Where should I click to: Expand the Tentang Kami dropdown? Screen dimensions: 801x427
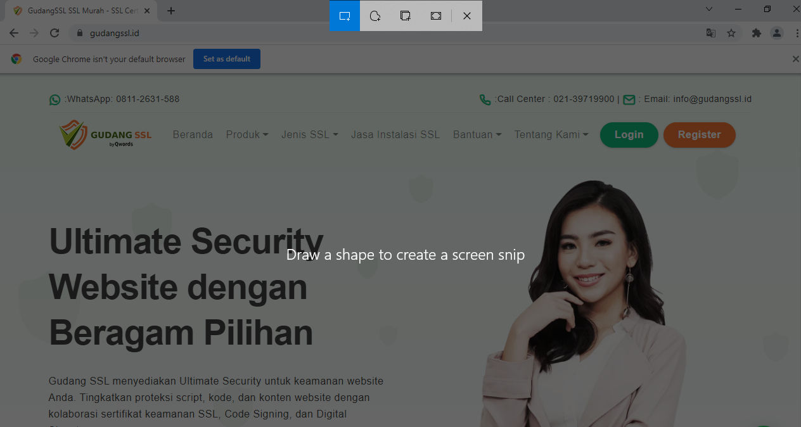click(x=551, y=134)
